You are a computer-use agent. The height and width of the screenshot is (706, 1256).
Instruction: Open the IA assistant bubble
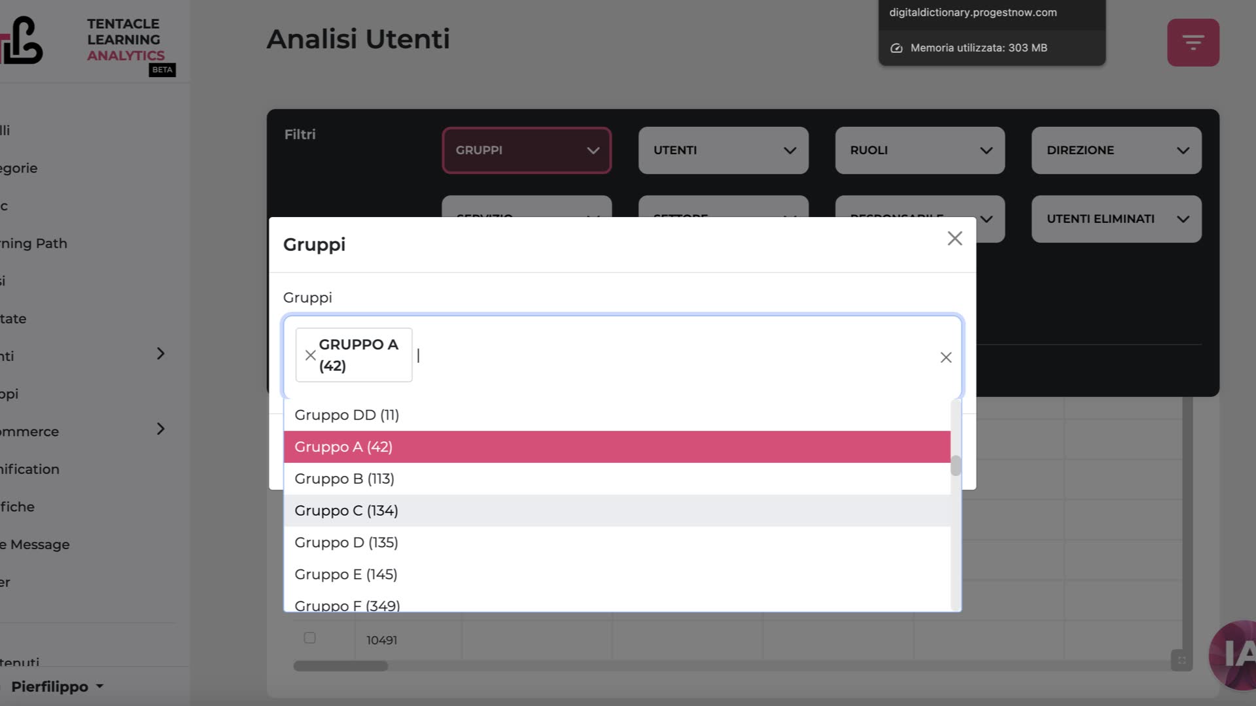coord(1236,654)
